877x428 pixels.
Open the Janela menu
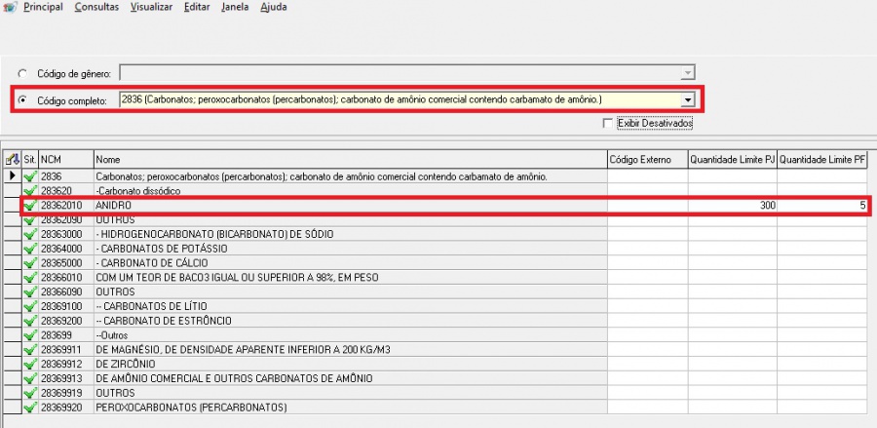[x=235, y=8]
